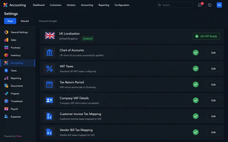The height and width of the screenshot is (142, 228).
Task: Edit the Company VAT Details setting
Action: point(213,100)
